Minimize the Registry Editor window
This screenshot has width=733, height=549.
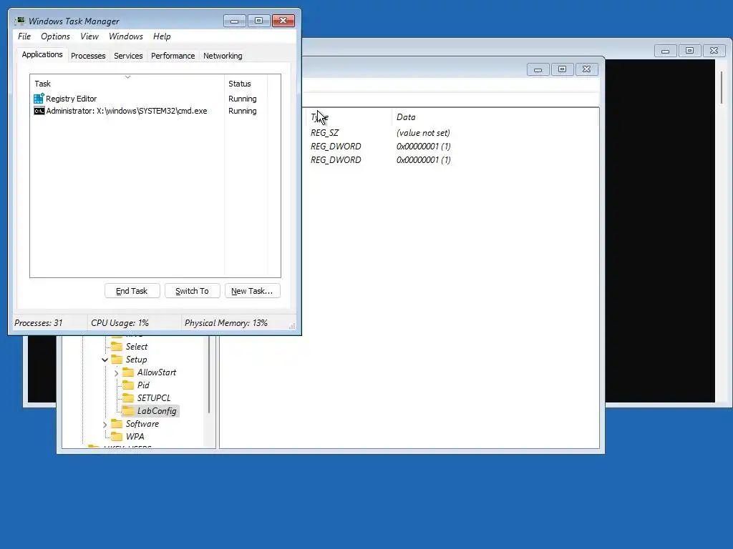(x=538, y=69)
